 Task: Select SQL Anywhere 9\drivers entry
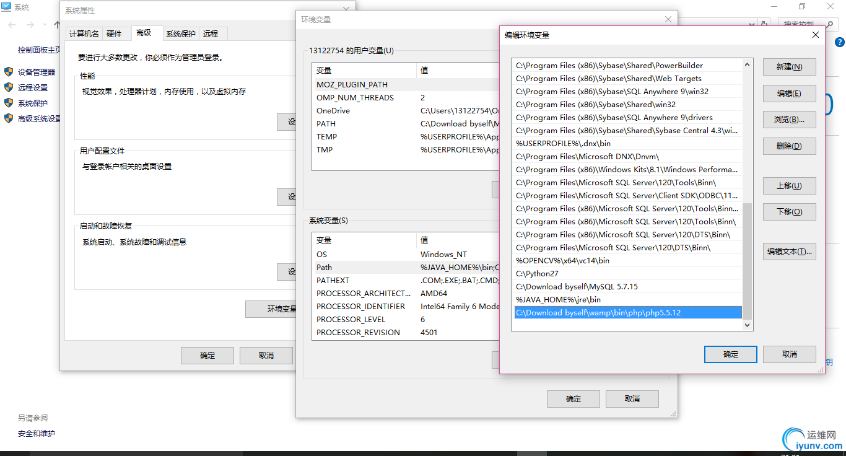point(628,118)
